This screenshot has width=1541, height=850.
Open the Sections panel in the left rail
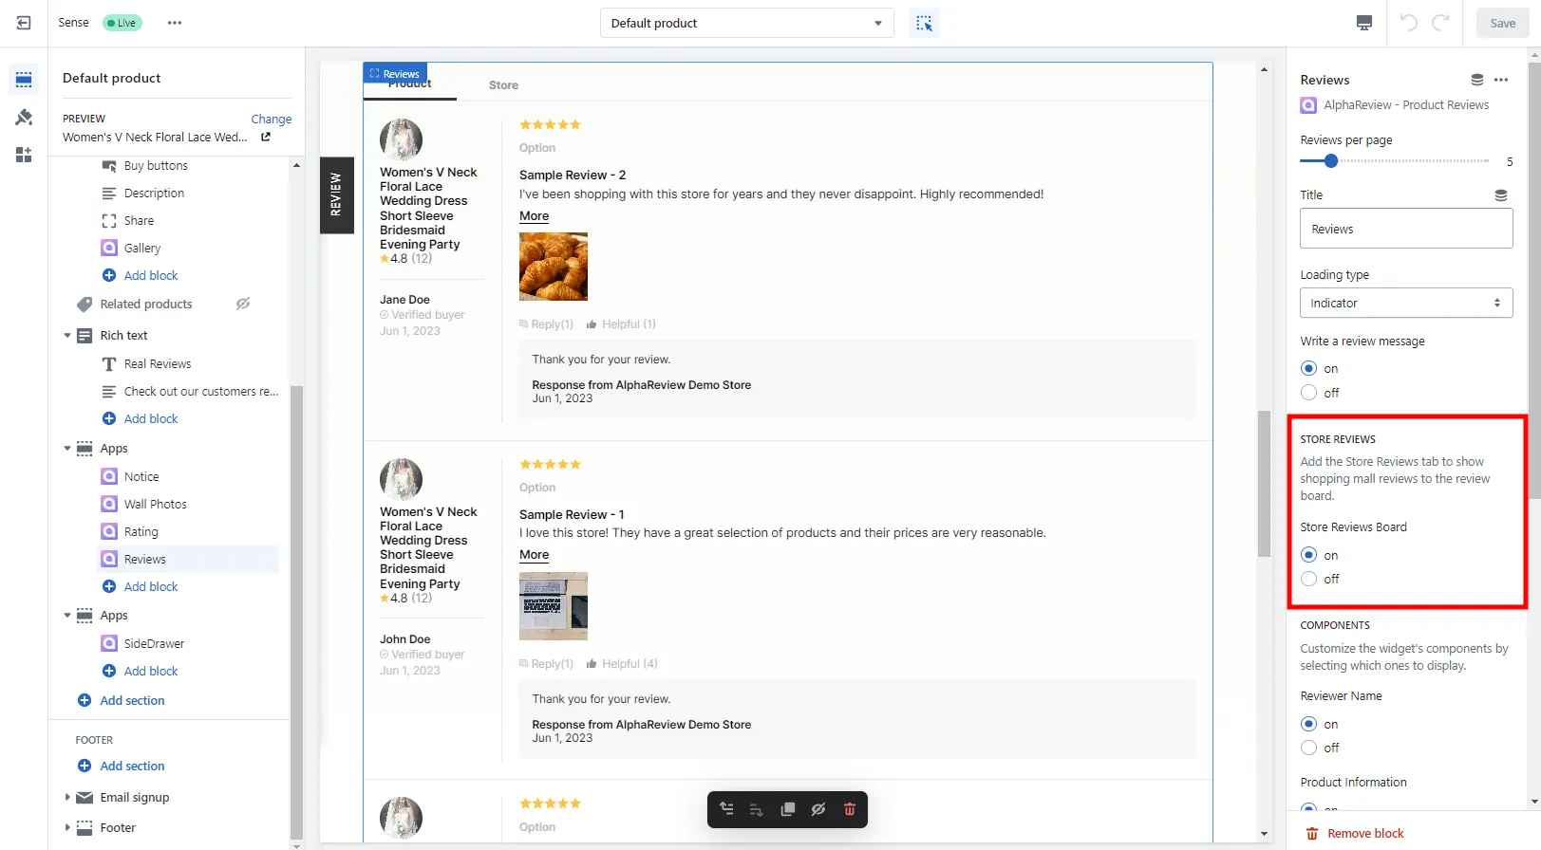pos(24,79)
